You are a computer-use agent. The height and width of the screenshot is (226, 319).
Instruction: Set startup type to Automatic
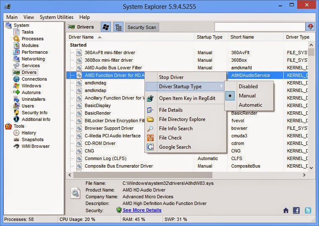coord(249,105)
